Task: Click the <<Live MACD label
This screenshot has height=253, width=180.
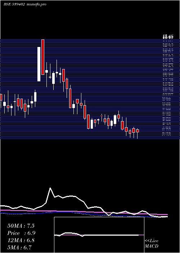Action: (152, 244)
